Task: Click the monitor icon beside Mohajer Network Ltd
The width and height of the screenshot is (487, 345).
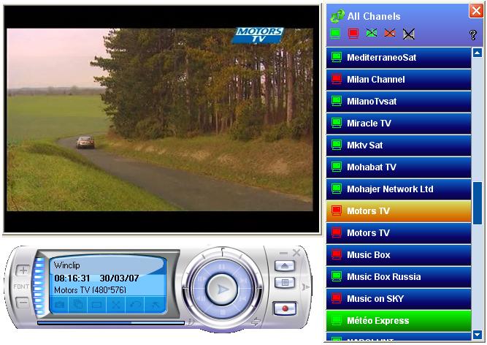Action: 337,189
